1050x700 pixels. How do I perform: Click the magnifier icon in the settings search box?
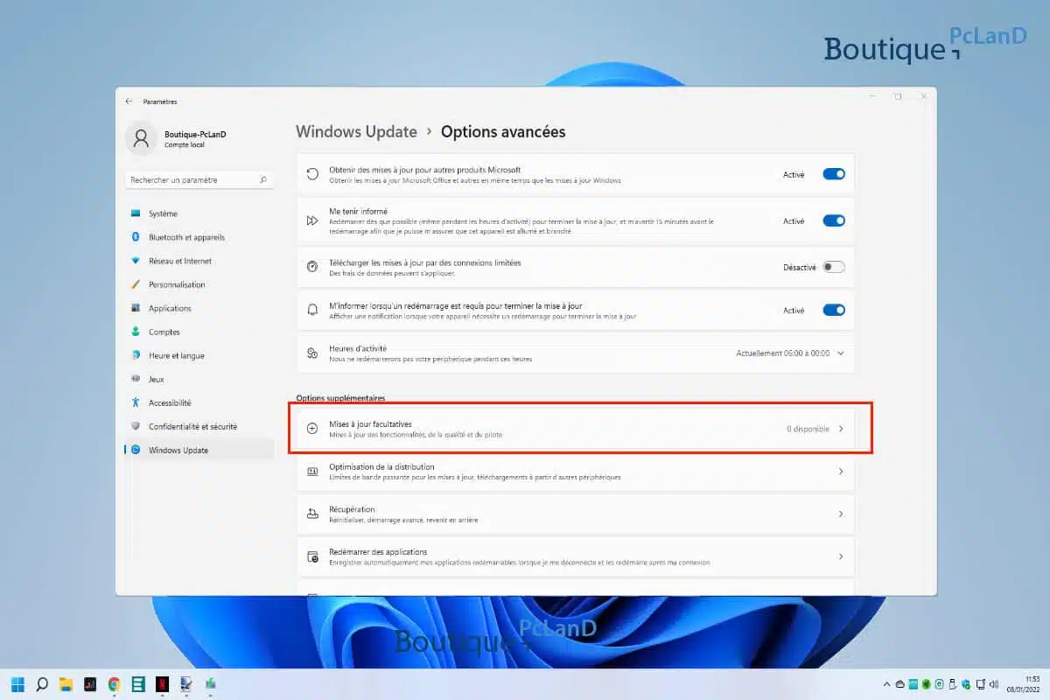tap(263, 179)
